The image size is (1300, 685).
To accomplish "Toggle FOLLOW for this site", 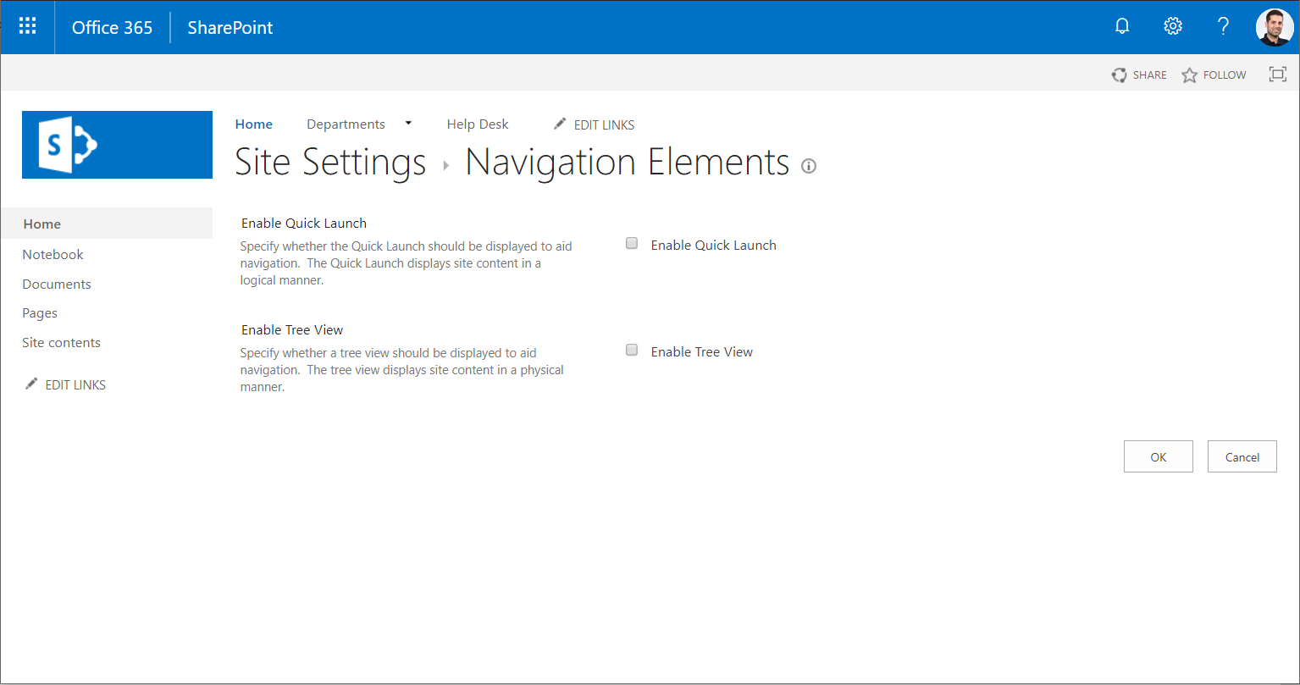I will 1214,75.
